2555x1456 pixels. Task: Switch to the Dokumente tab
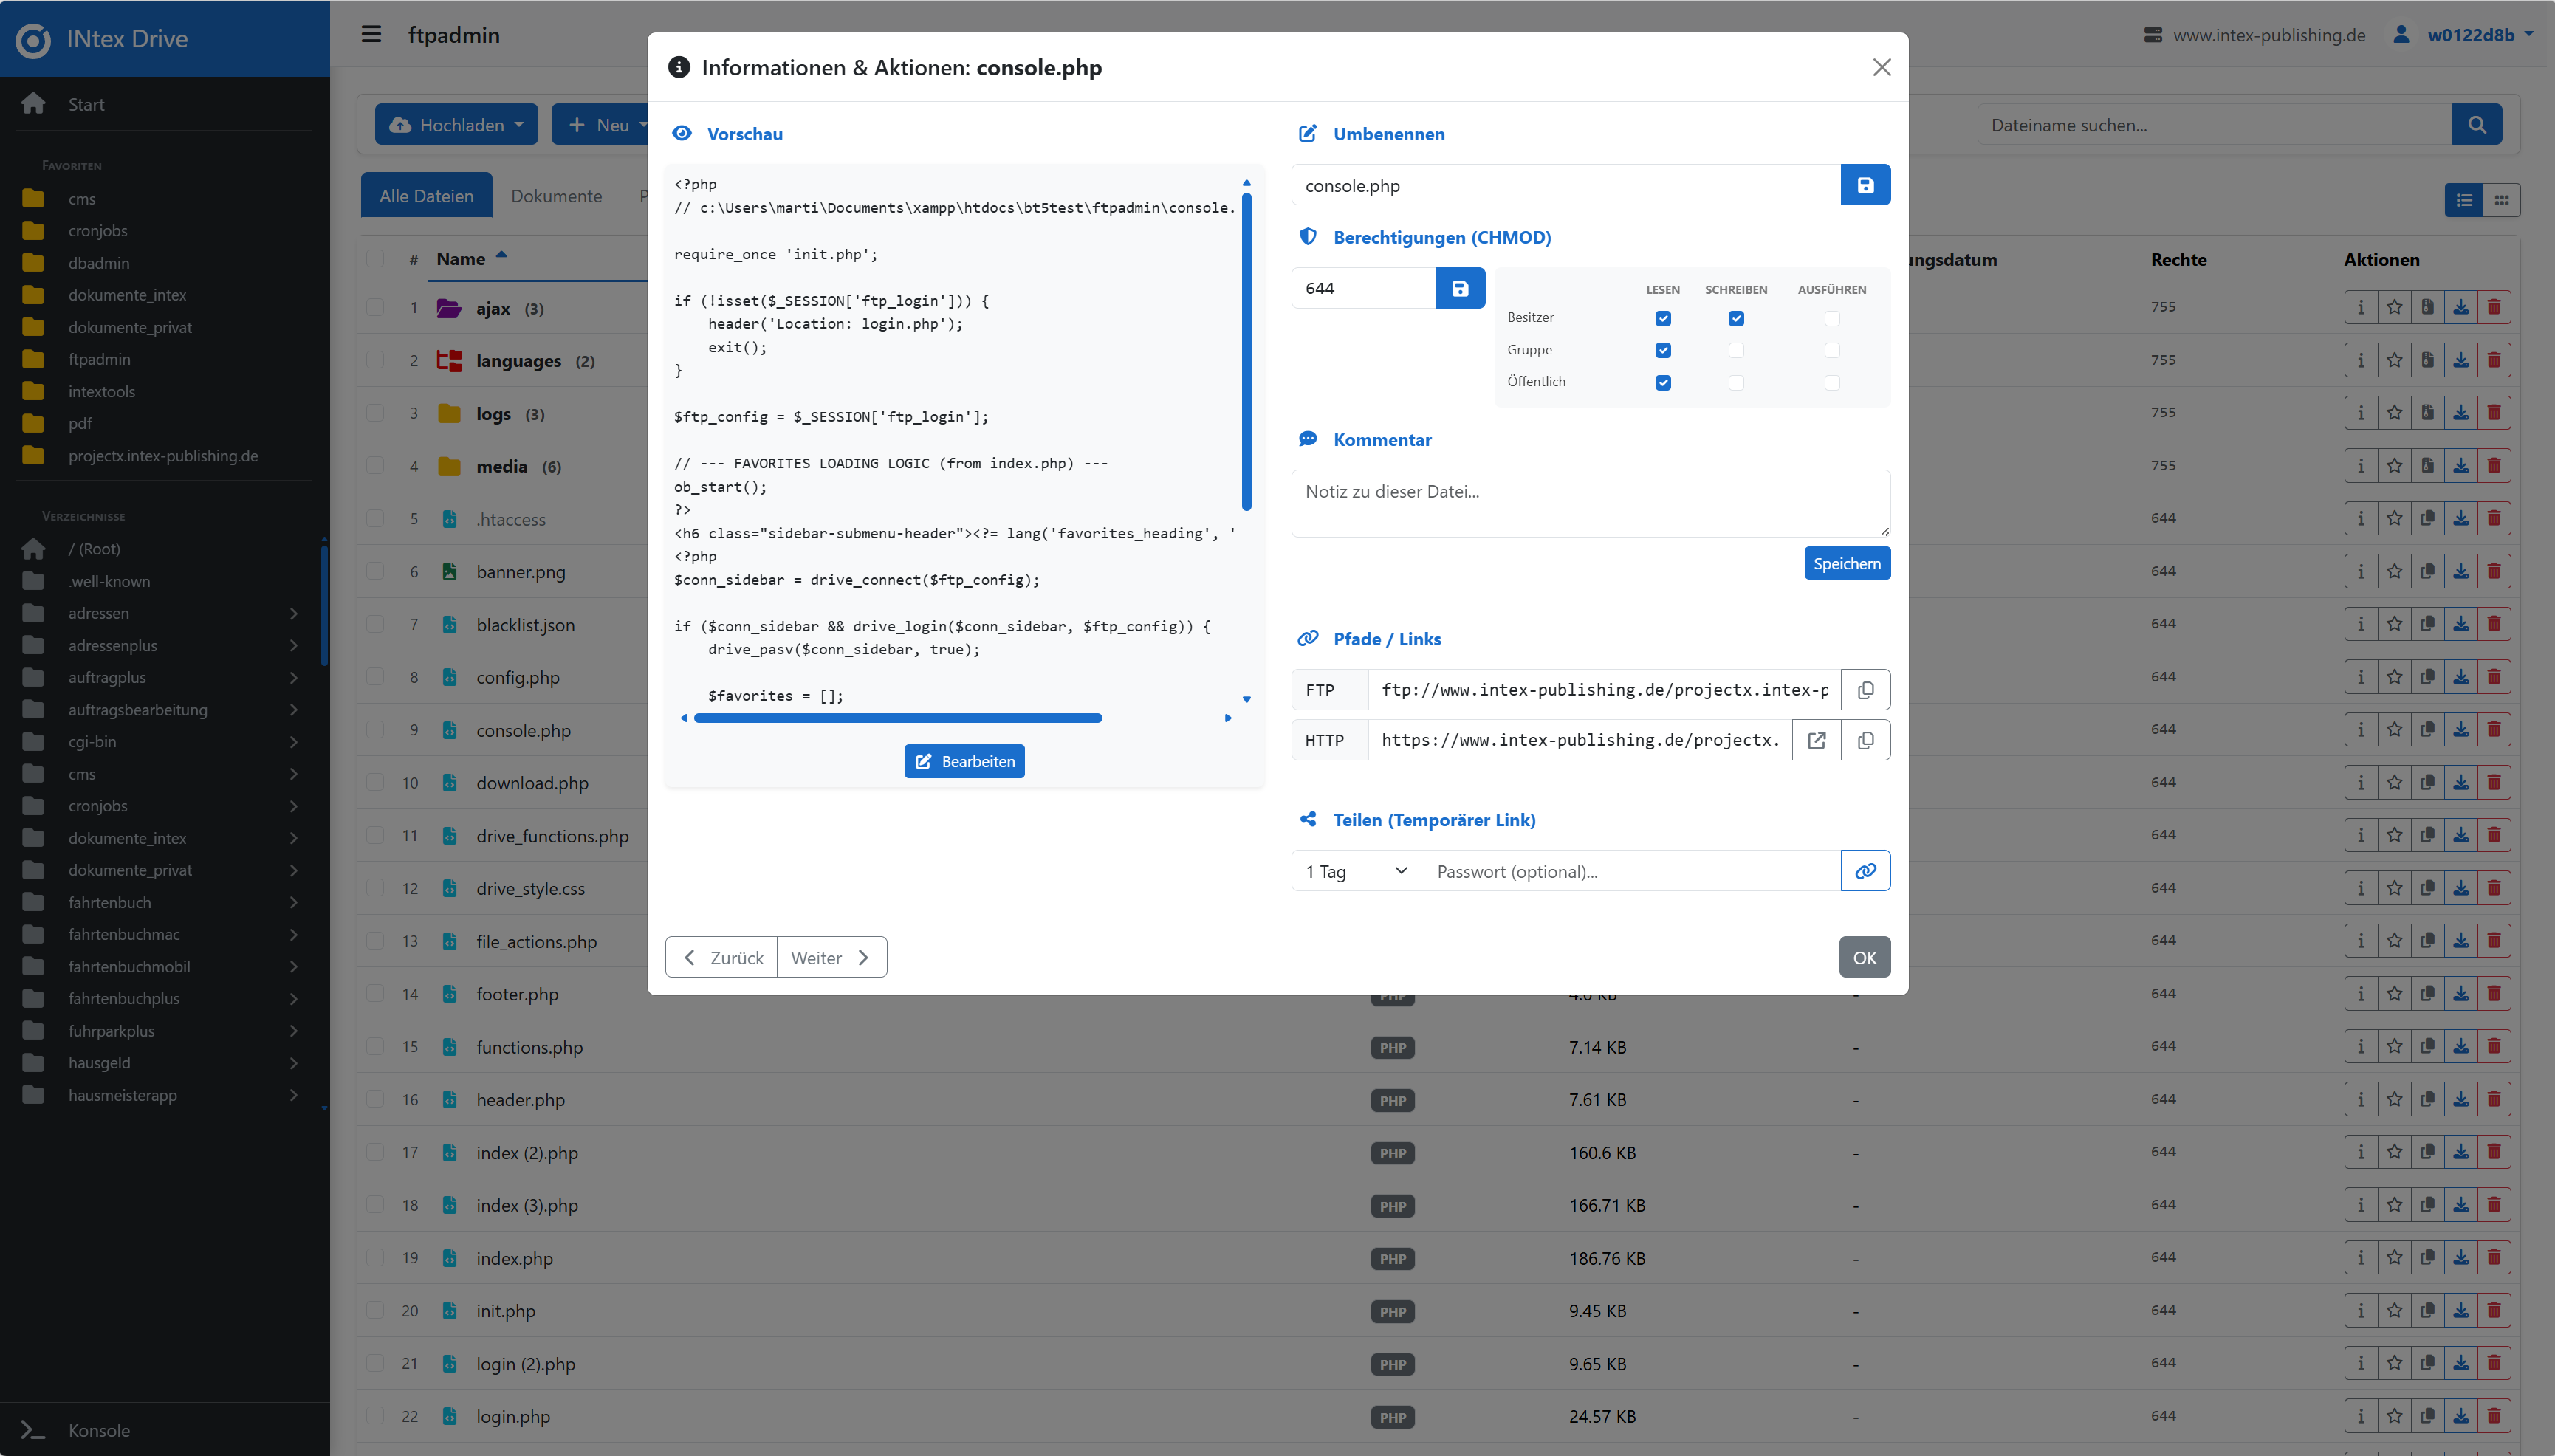557,195
